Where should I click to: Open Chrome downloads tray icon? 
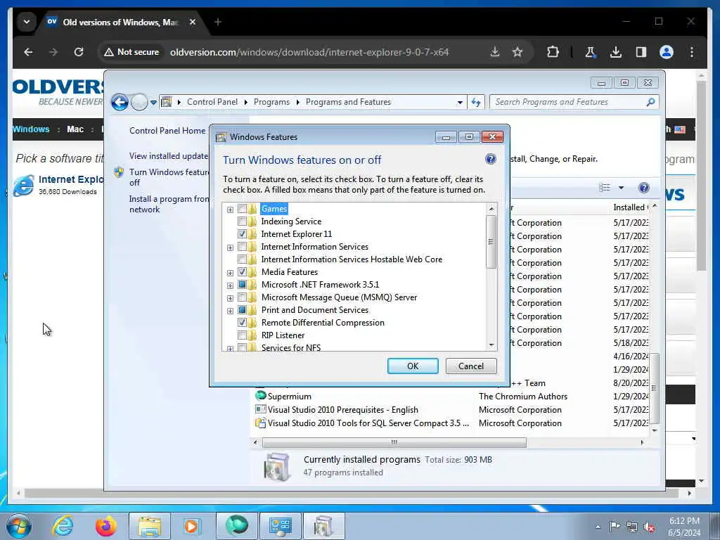(x=616, y=52)
